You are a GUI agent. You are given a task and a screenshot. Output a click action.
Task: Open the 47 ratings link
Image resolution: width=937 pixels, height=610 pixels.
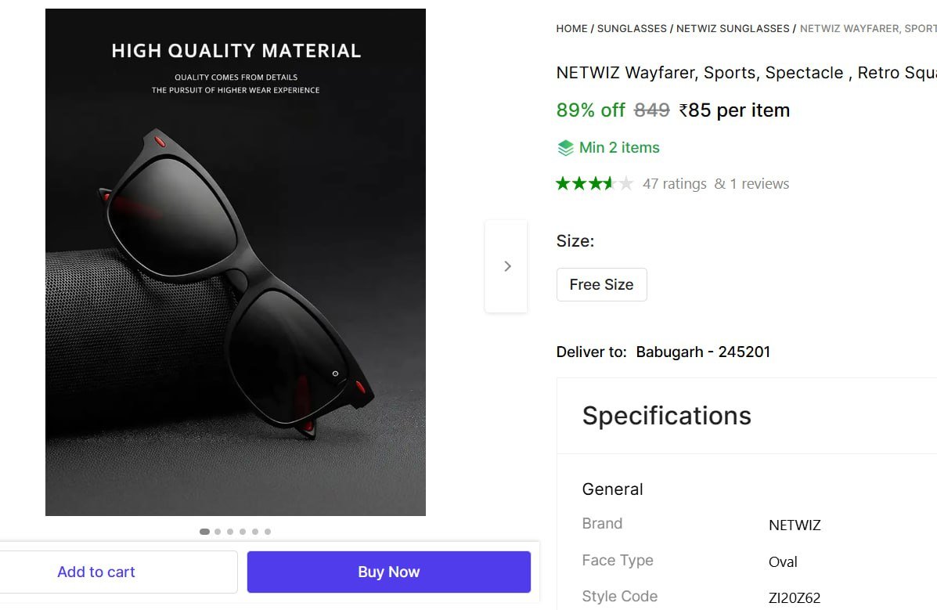click(674, 184)
